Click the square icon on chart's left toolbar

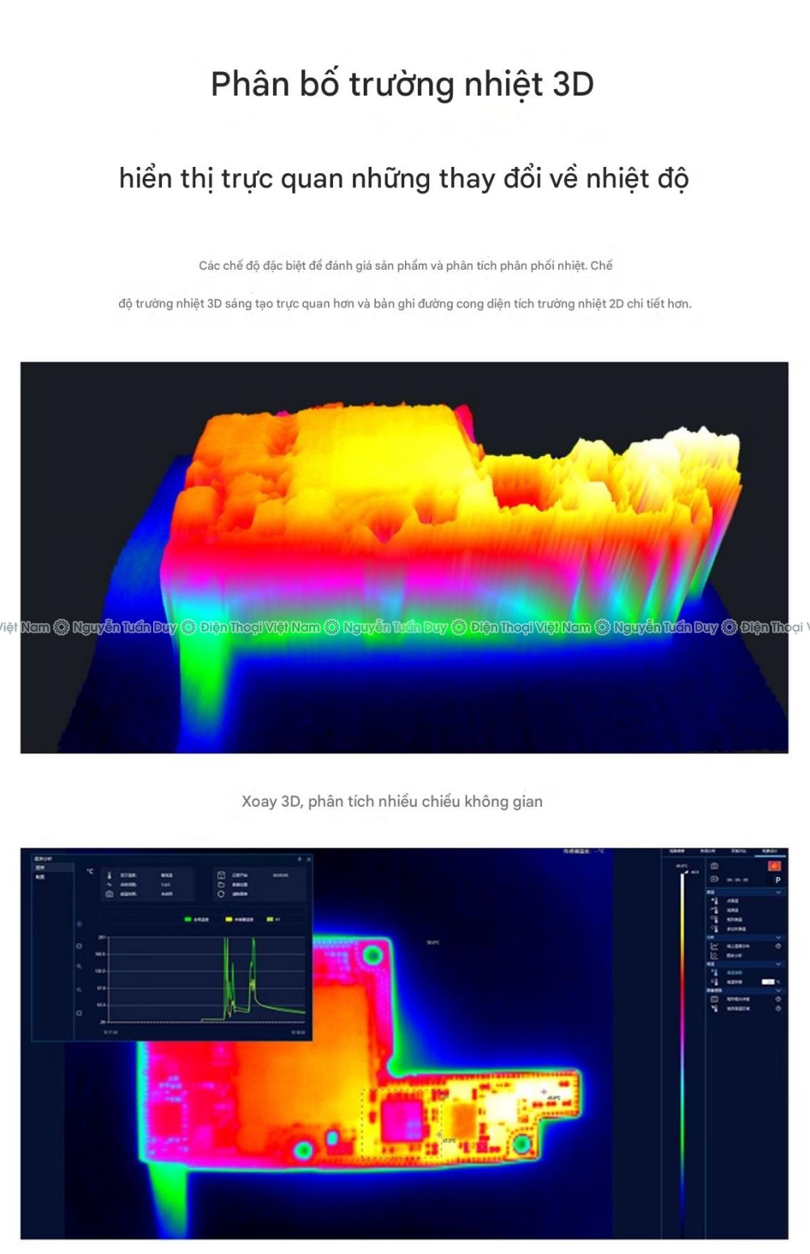point(79,946)
